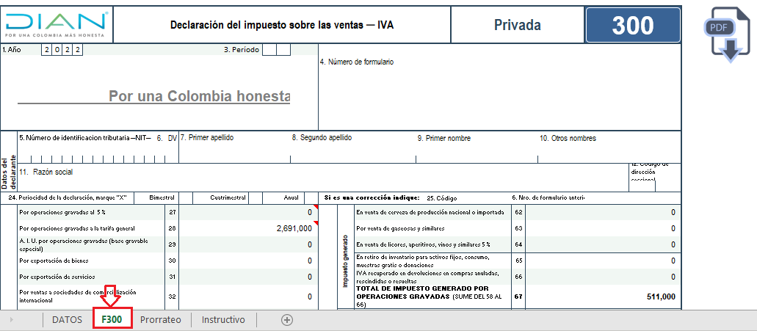Select the first year digit box '2'
The height and width of the screenshot is (331, 757).
(46, 50)
